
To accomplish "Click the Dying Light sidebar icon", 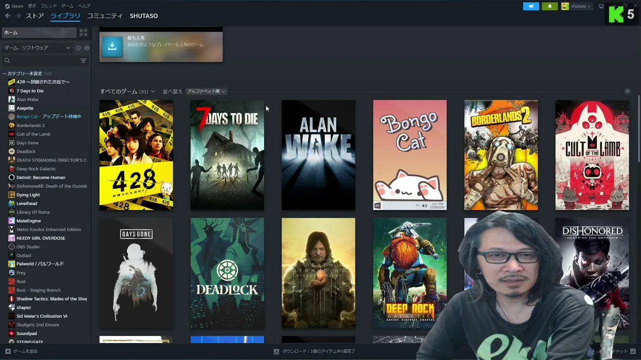I will pos(12,195).
